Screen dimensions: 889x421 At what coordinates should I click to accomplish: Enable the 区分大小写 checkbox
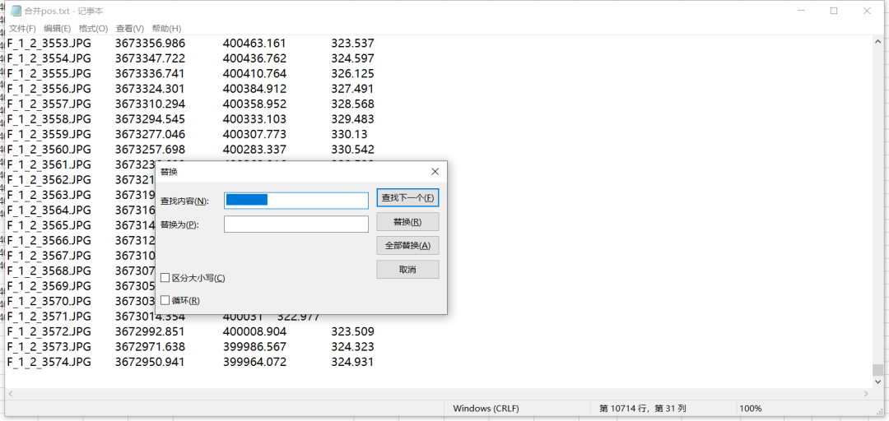pos(165,278)
